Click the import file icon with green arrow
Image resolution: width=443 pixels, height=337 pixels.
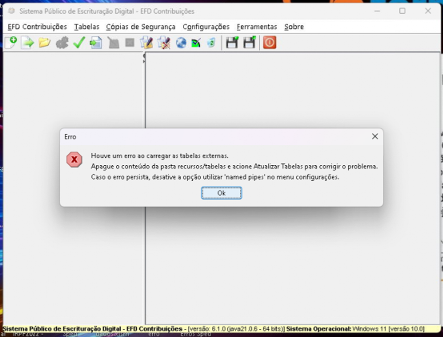(27, 43)
